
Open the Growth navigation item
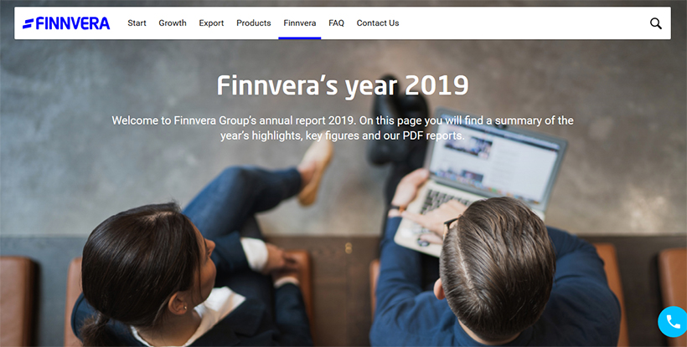click(173, 23)
